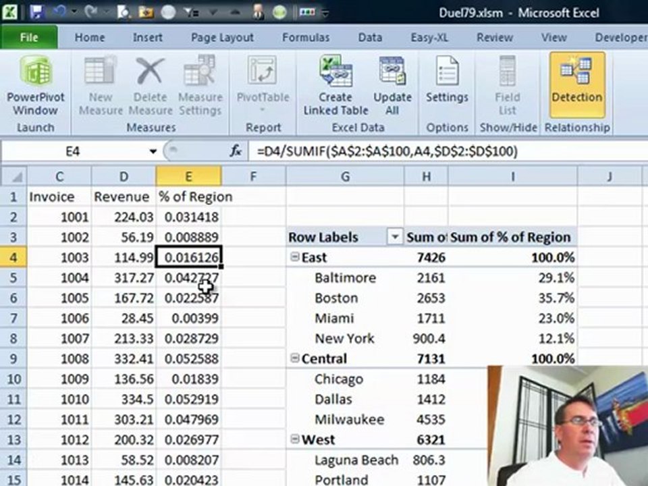
Task: Switch to the Formulas tab
Action: tap(306, 38)
